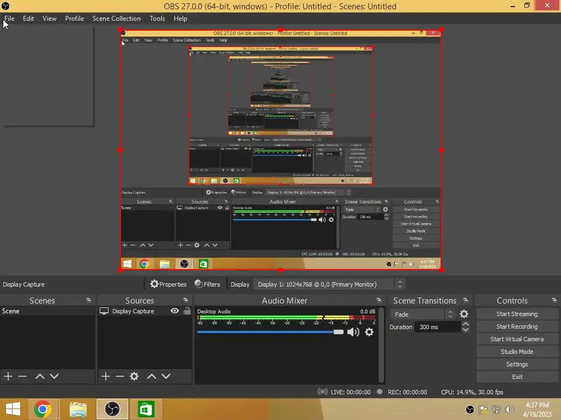Image resolution: width=561 pixels, height=420 pixels.
Task: Toggle the lock on Display Capture
Action: [x=187, y=311]
